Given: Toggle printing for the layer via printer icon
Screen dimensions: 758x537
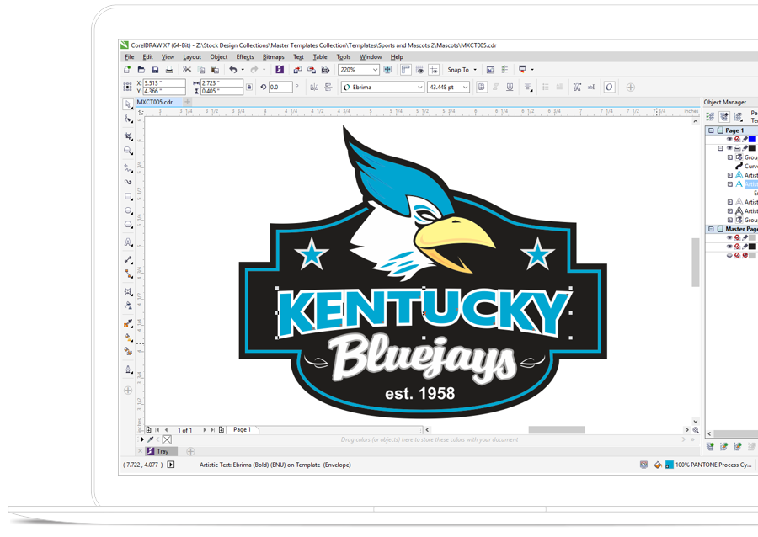Looking at the screenshot, I should pyautogui.click(x=736, y=148).
